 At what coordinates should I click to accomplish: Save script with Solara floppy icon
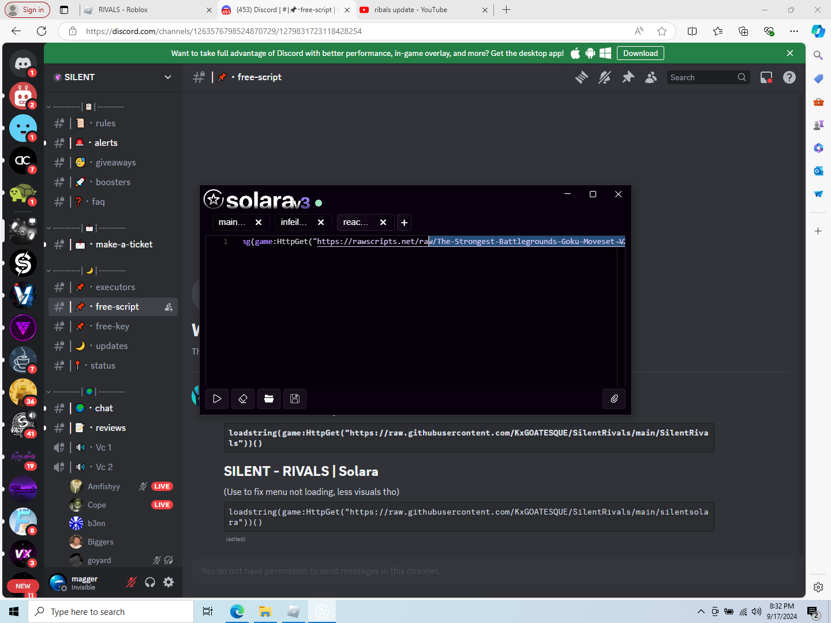click(x=295, y=399)
